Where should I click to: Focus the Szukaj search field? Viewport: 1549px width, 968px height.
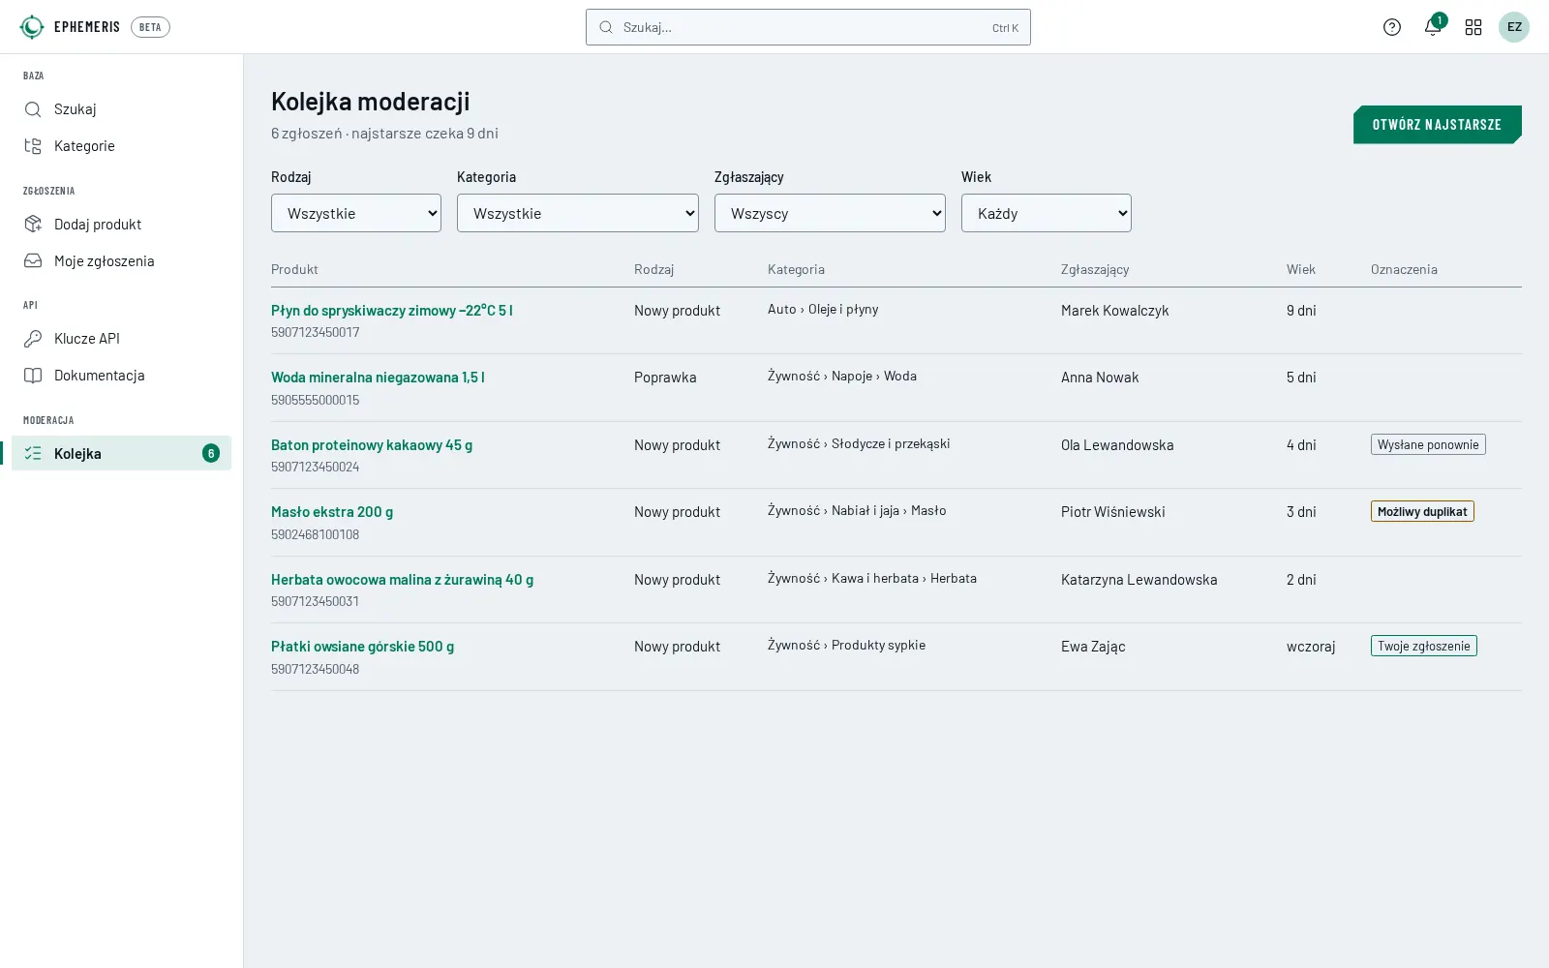(808, 27)
